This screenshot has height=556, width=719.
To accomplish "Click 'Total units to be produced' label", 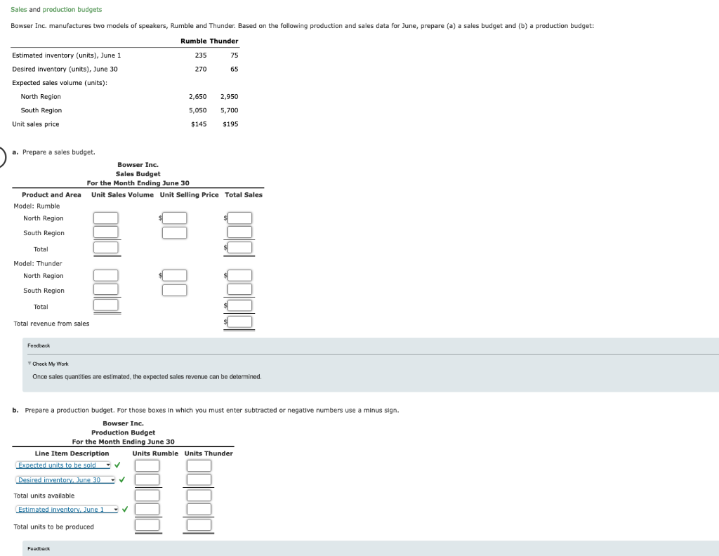I will [53, 527].
